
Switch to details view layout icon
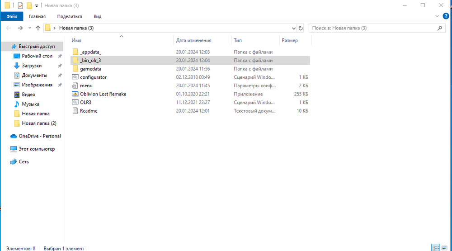click(436, 248)
